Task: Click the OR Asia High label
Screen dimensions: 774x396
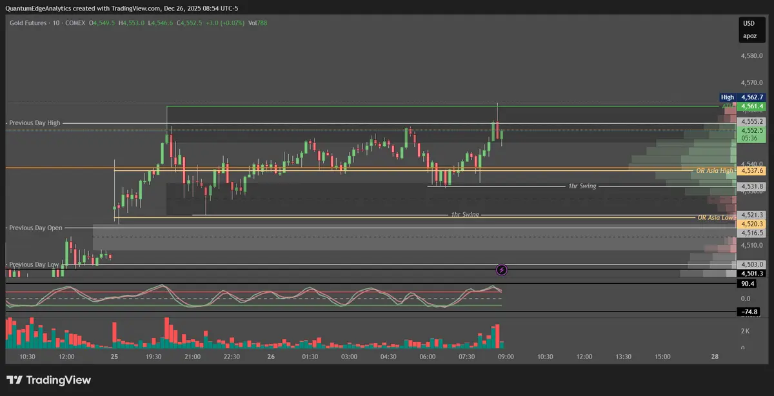Action: (x=715, y=170)
